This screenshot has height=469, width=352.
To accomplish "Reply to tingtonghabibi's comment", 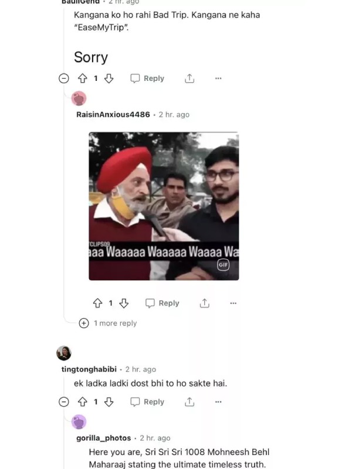I will click(x=147, y=402).
